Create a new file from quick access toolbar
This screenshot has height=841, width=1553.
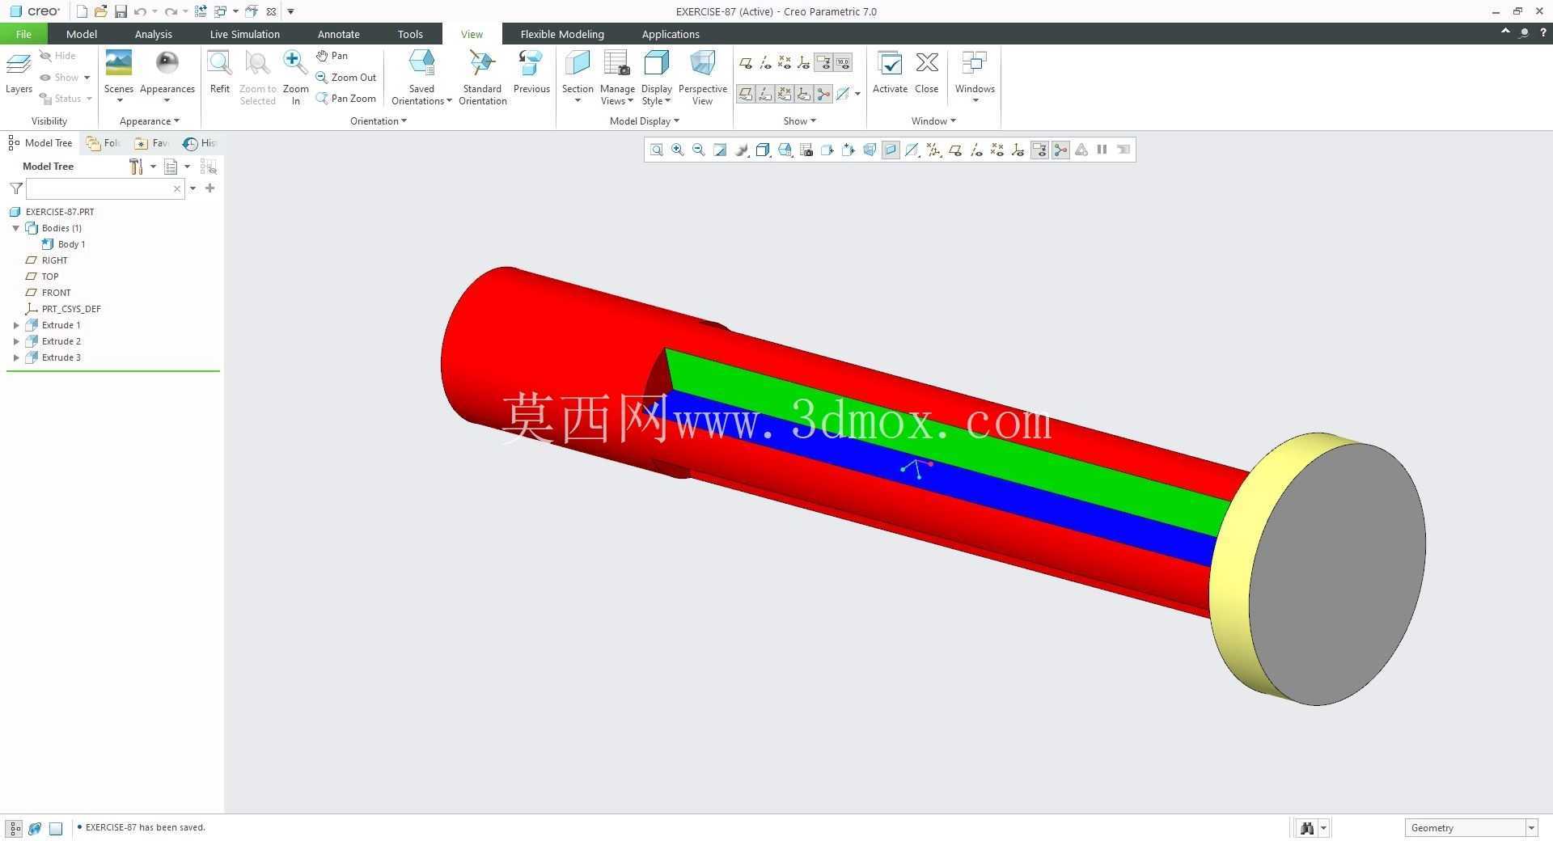tap(82, 11)
